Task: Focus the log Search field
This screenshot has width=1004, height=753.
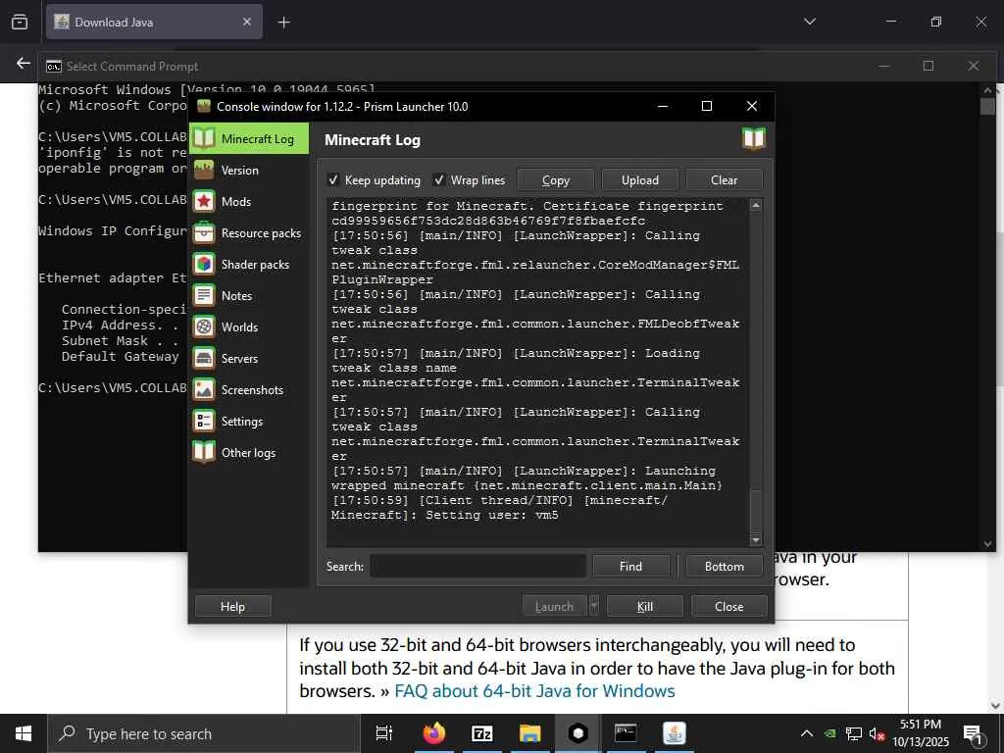Action: click(x=477, y=566)
